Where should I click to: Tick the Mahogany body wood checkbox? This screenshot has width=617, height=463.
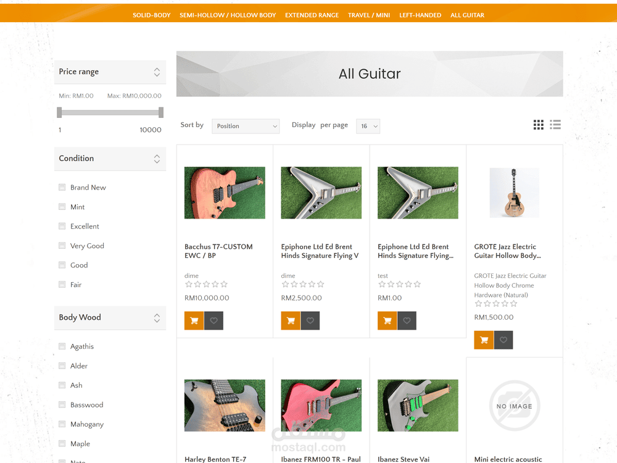pos(62,424)
